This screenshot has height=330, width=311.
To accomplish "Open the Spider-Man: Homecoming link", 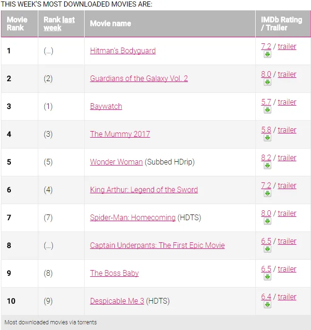I will point(133,217).
